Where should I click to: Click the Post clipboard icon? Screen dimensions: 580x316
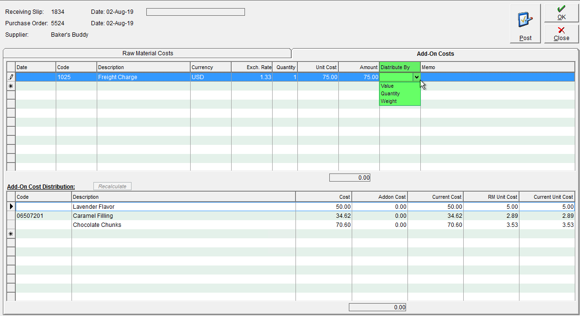[525, 20]
